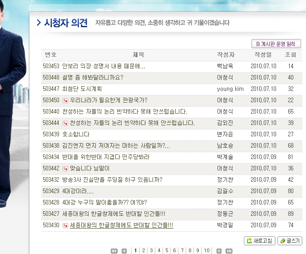The width and height of the screenshot is (306, 254).
Task: Open post '반대을 위한반대 지겹다 민주당봐라'
Action: [106, 157]
